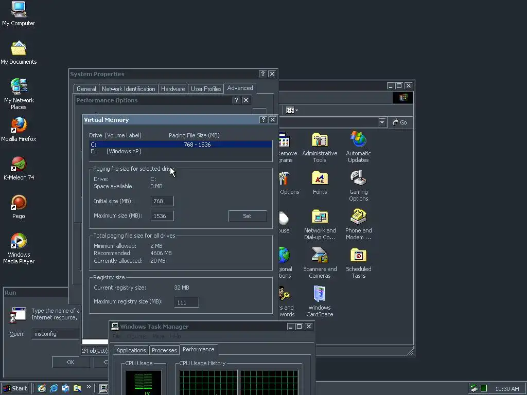This screenshot has width=527, height=395.
Task: Open the Views dropdown in Control Panel toolbar
Action: (292, 110)
